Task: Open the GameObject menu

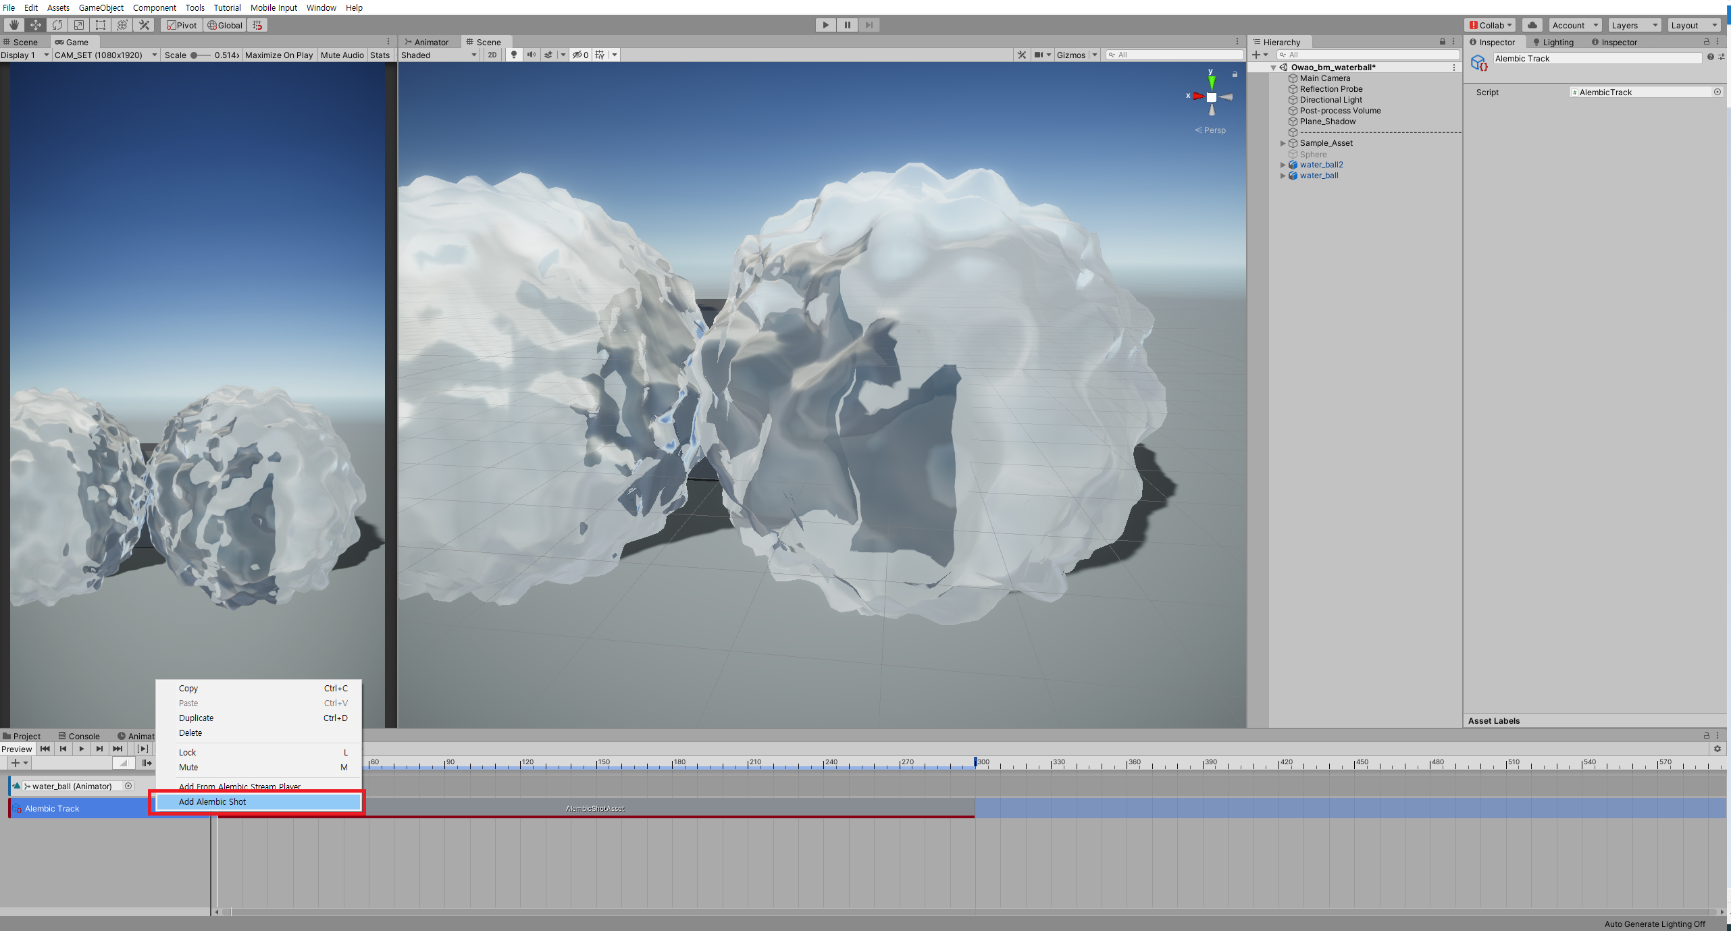Action: (101, 7)
